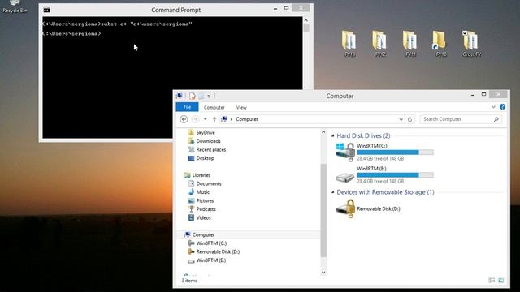Click the navigation pane scrollbar thumb

coord(323,210)
